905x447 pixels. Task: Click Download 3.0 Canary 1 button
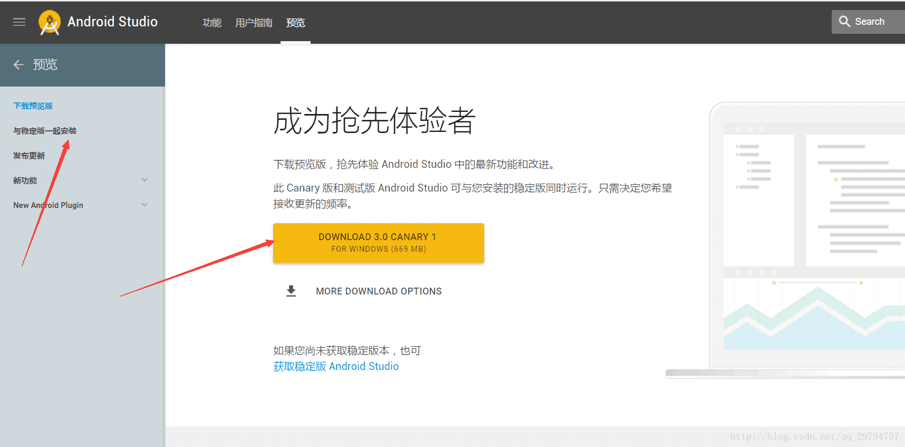point(379,243)
